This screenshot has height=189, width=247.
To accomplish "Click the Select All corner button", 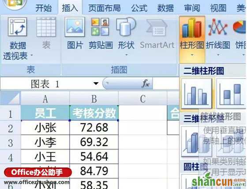I will pyautogui.click(x=11, y=98).
